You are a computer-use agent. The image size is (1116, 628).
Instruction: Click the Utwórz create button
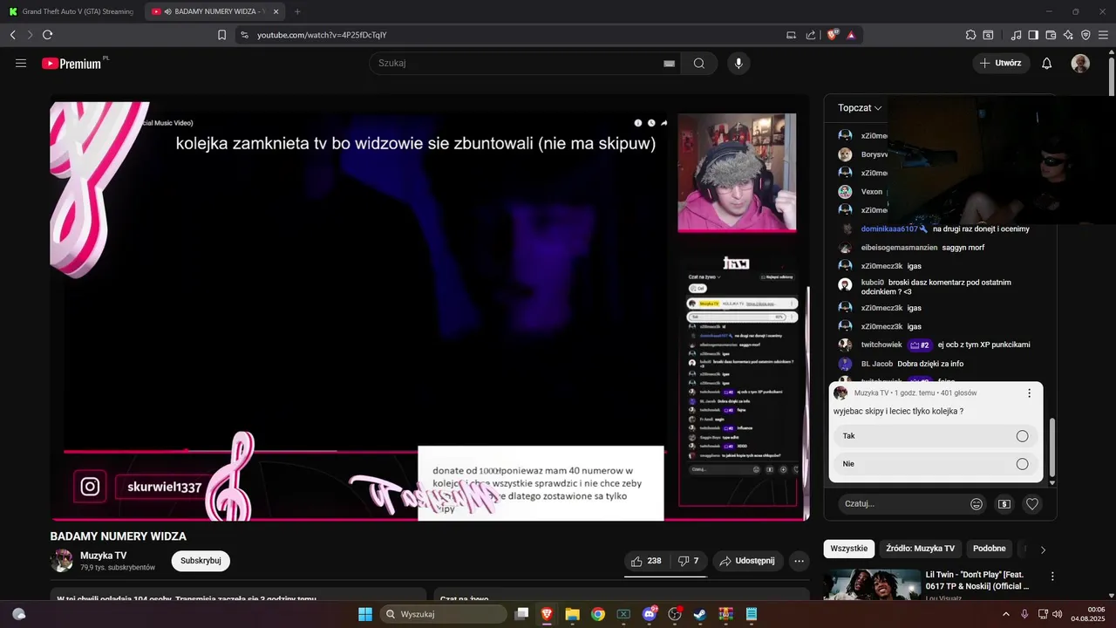1001,64
